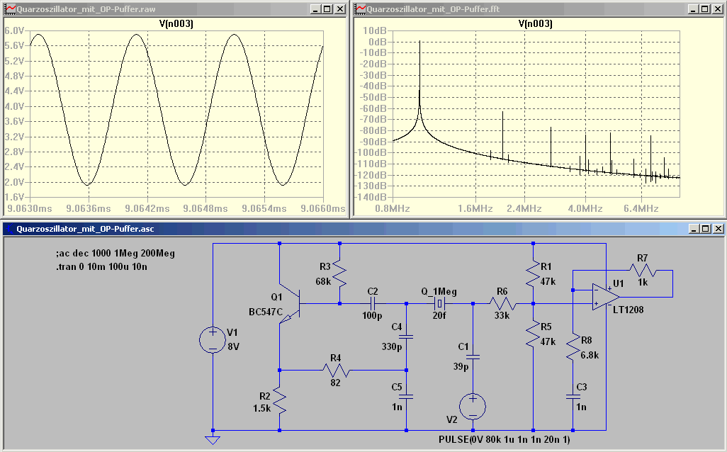Select the V1 8V voltage source symbol
Image resolution: width=727 pixels, height=452 pixels.
[213, 339]
